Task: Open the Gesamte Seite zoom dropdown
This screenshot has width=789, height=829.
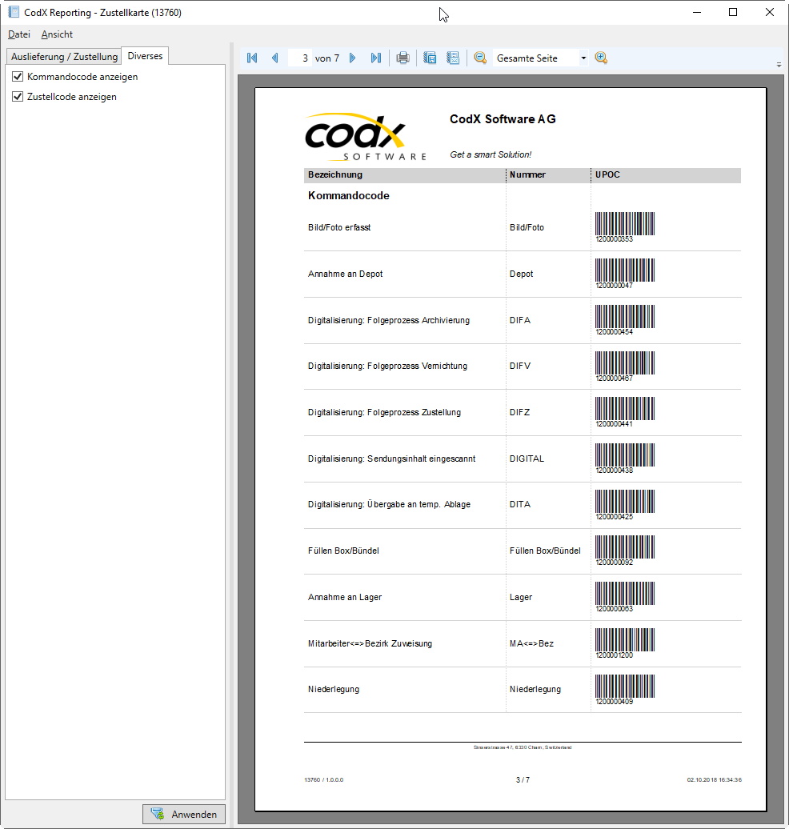Action: (x=583, y=58)
